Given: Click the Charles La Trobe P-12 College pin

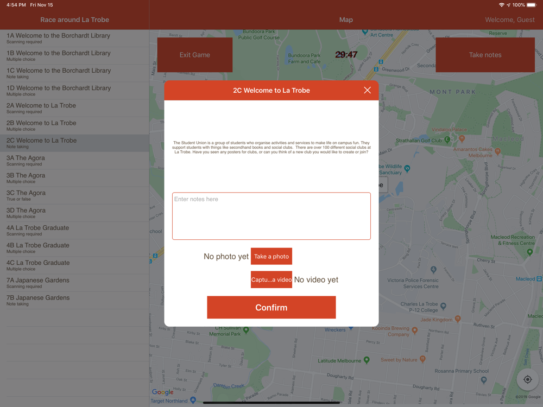Looking at the screenshot, I should 443,306.
